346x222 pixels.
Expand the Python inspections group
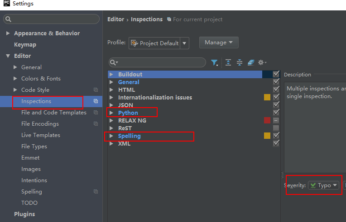click(111, 113)
